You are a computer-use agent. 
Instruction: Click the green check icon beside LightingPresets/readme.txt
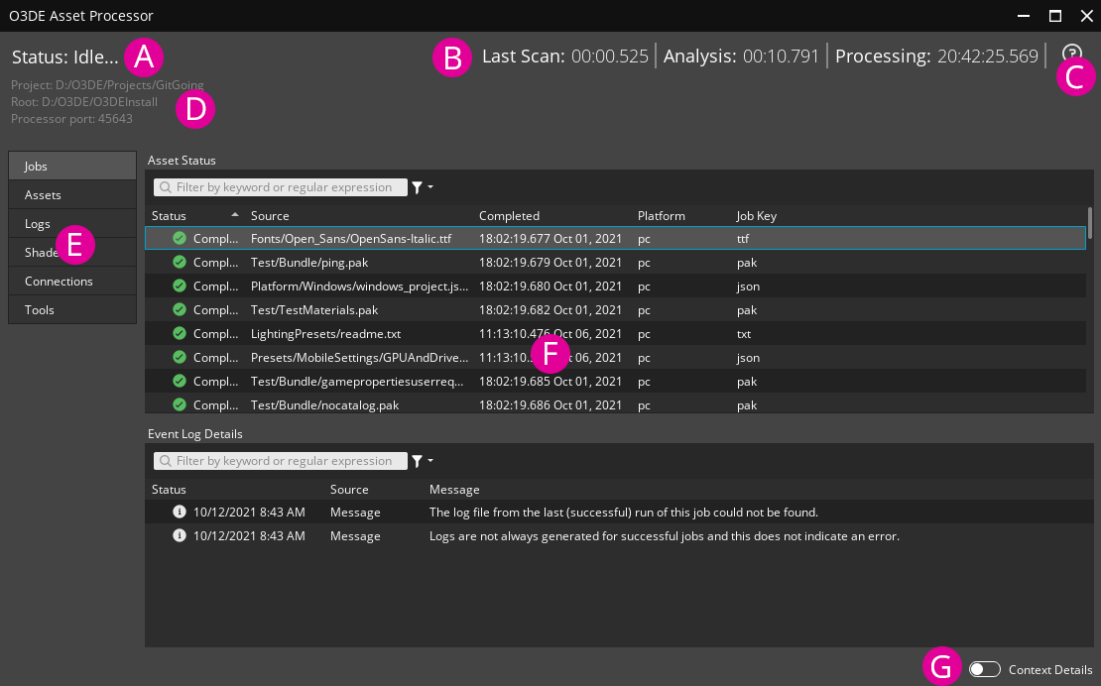180,333
